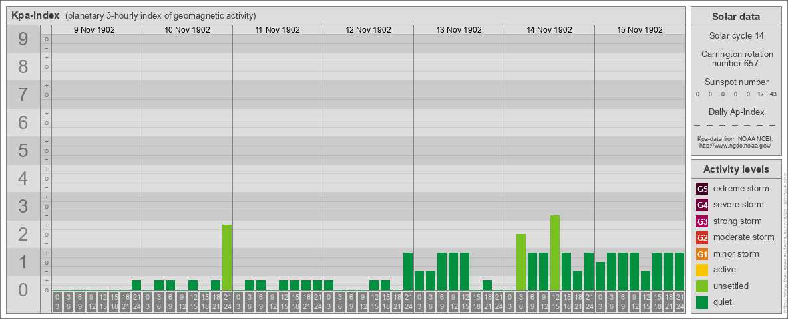Viewport: 788px width, 319px height.
Task: Select the dark green 'quiet' level swatch
Action: tap(703, 302)
